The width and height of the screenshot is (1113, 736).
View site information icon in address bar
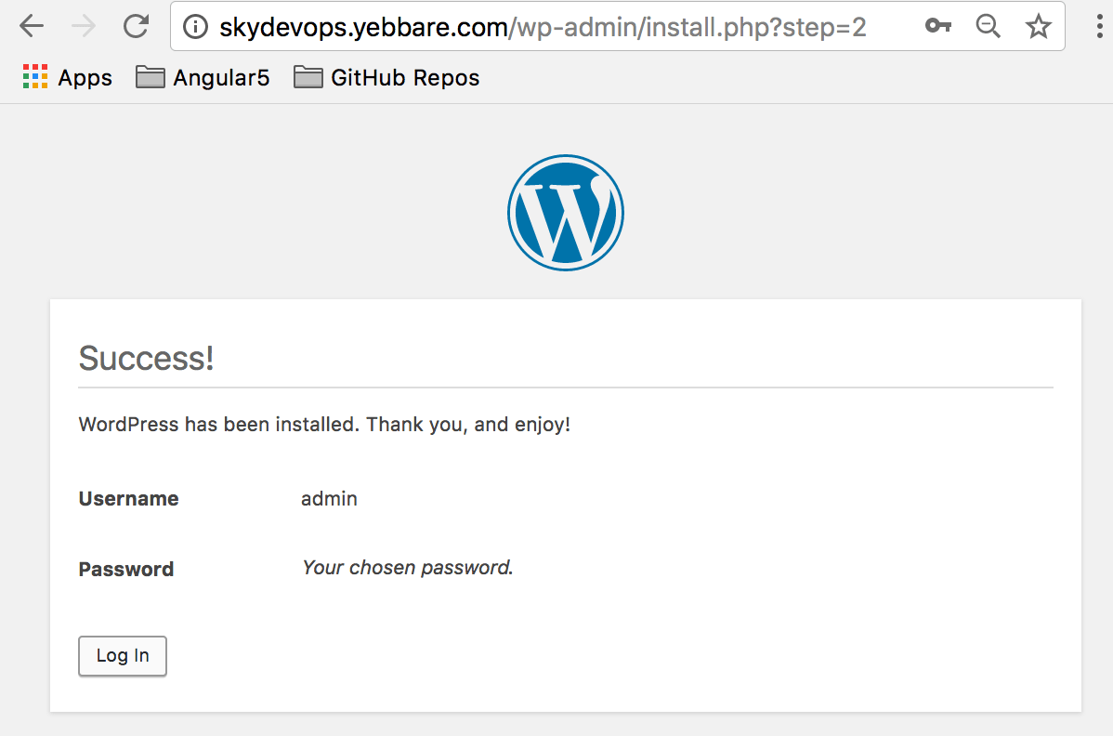(195, 28)
